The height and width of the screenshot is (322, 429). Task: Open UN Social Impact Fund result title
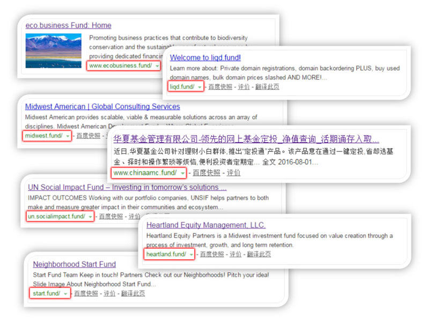pyautogui.click(x=127, y=187)
